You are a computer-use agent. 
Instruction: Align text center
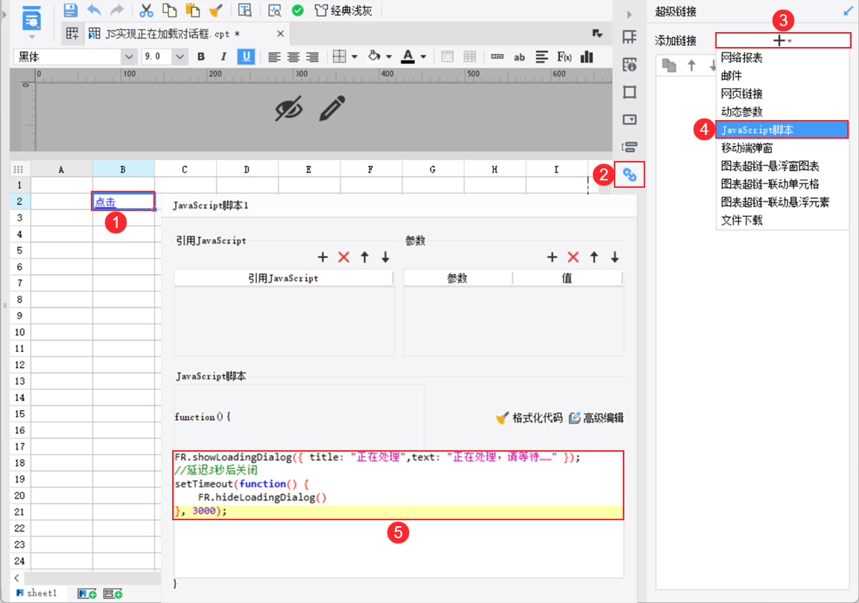(x=294, y=57)
